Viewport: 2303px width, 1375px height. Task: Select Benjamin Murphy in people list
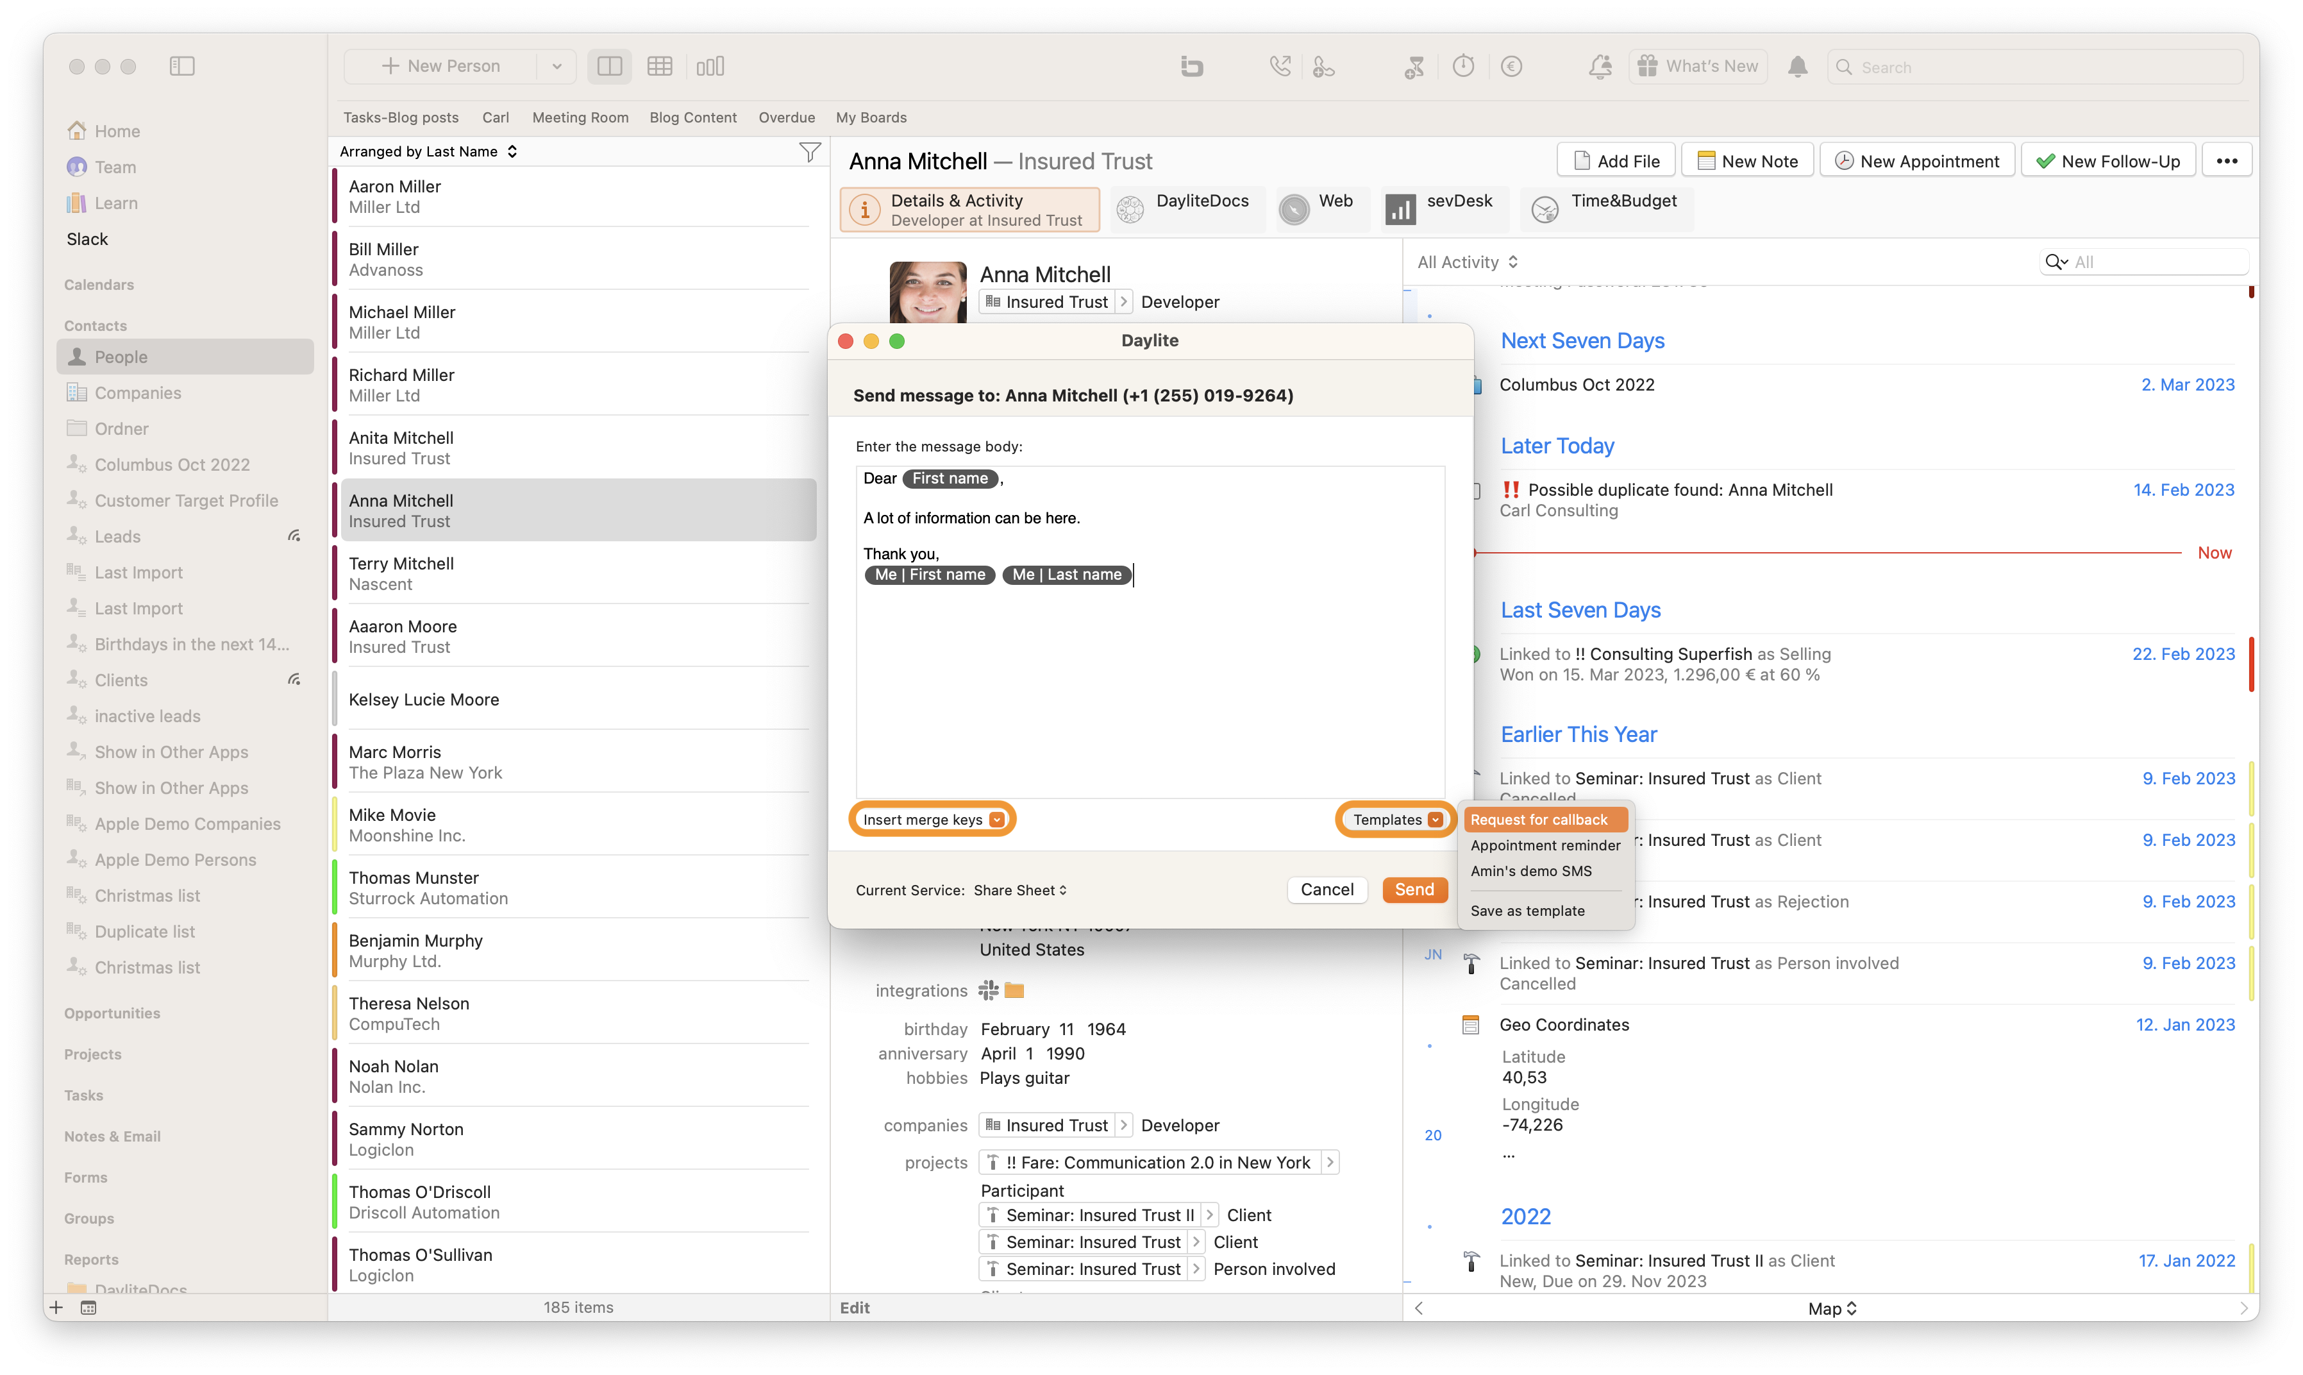[578, 950]
